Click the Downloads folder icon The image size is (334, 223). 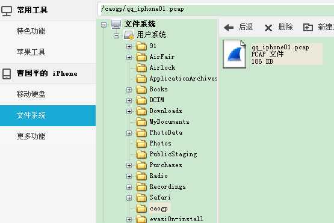141,111
